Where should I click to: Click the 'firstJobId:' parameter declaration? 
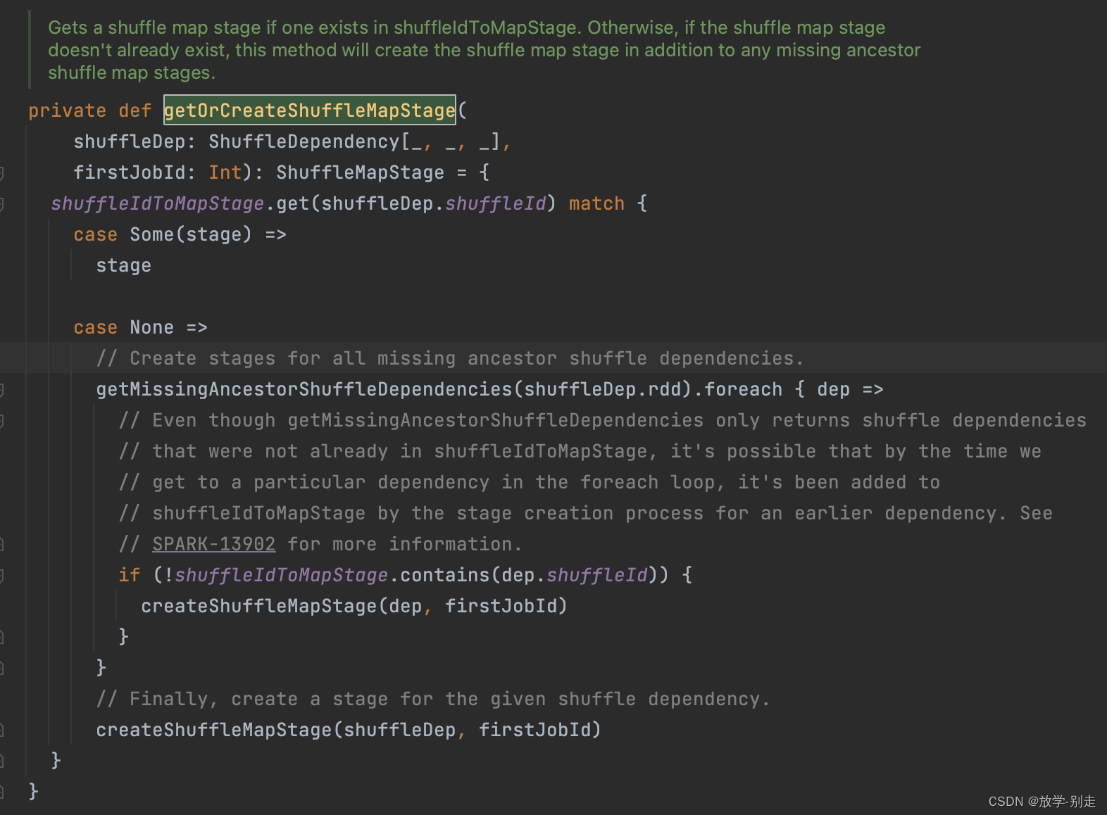(x=135, y=172)
